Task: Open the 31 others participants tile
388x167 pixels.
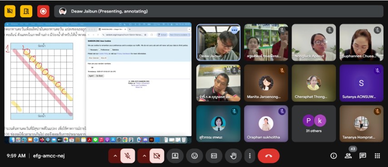Action: click(x=314, y=124)
